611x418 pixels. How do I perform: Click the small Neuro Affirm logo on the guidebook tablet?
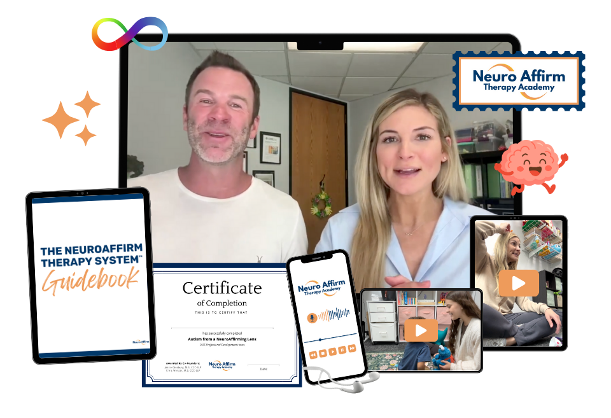click(x=141, y=342)
